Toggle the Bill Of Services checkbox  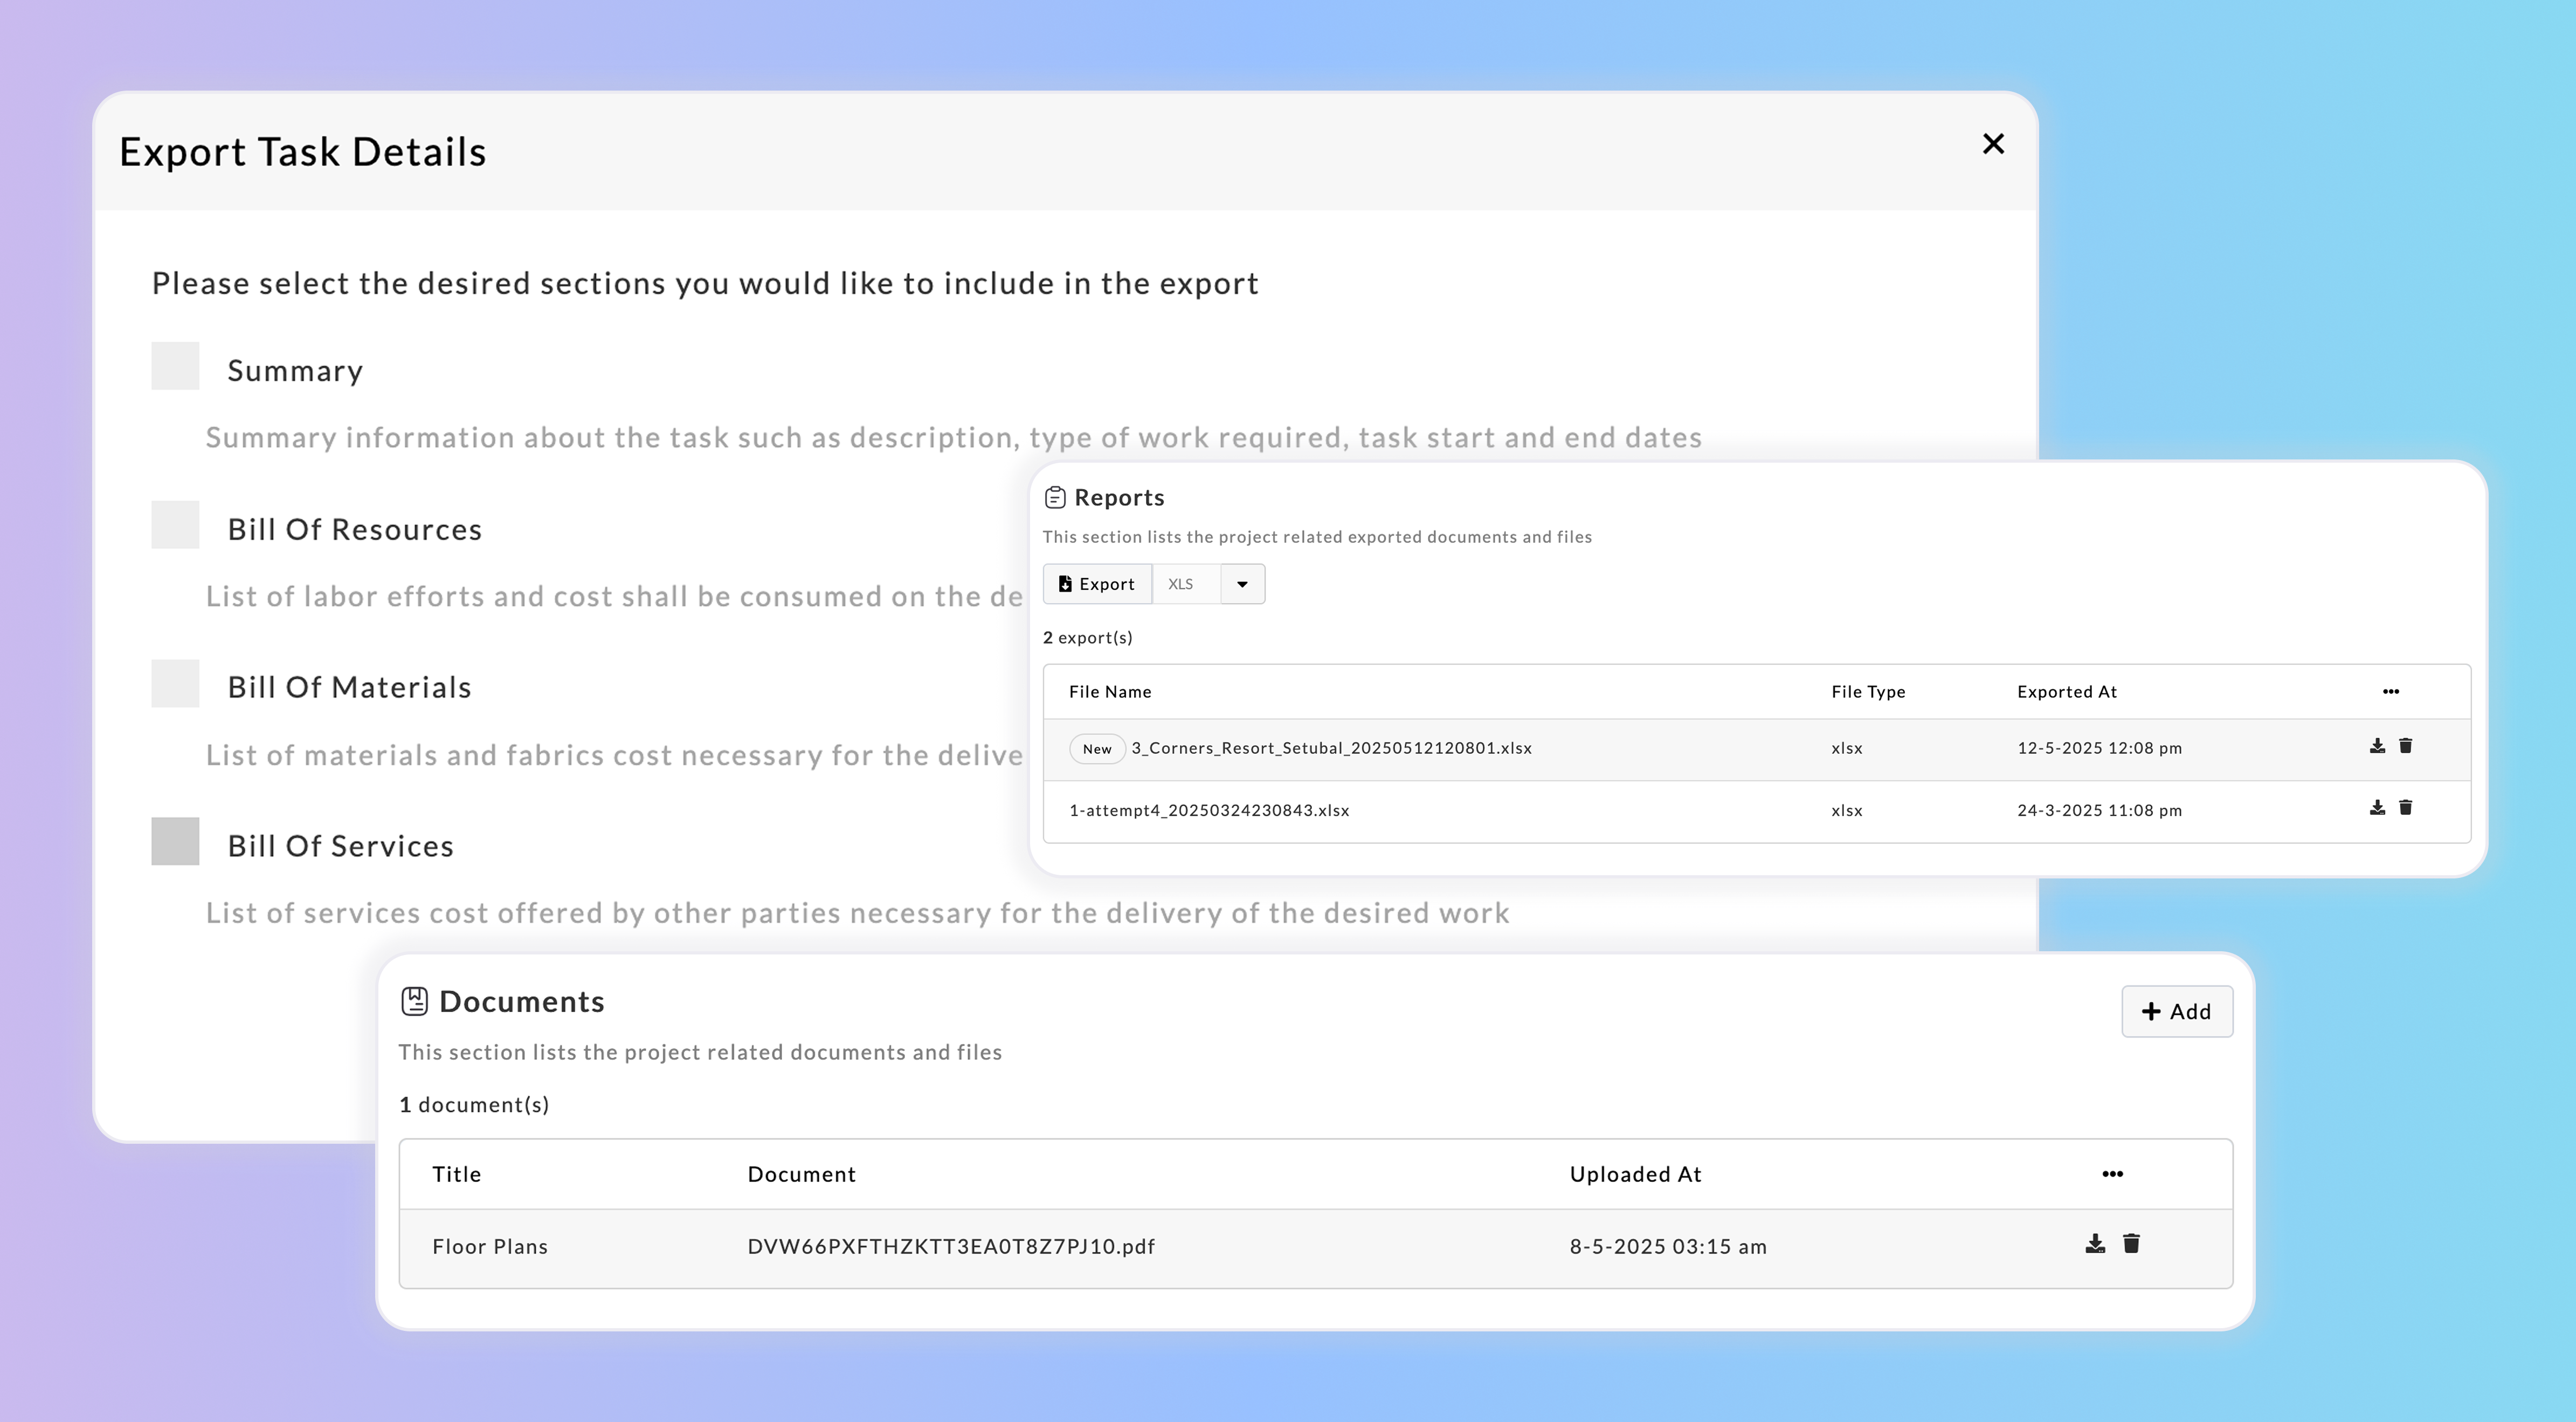pyautogui.click(x=175, y=842)
